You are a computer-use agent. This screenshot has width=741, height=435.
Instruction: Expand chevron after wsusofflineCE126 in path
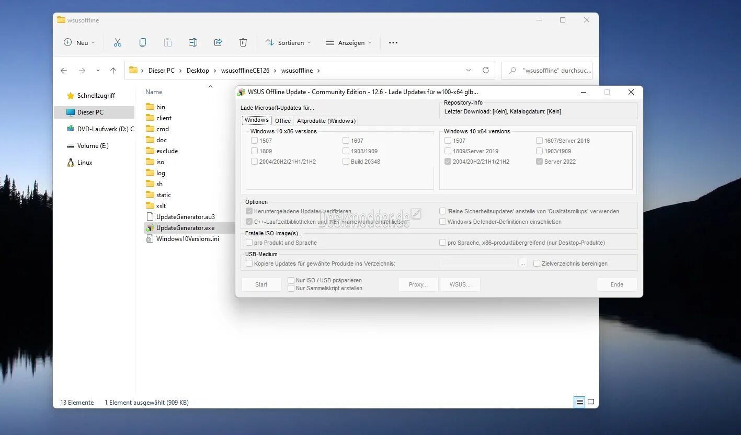pos(275,71)
